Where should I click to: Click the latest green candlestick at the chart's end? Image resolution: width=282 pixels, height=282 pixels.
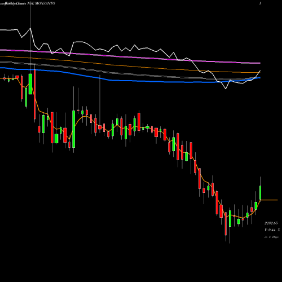[261, 192]
